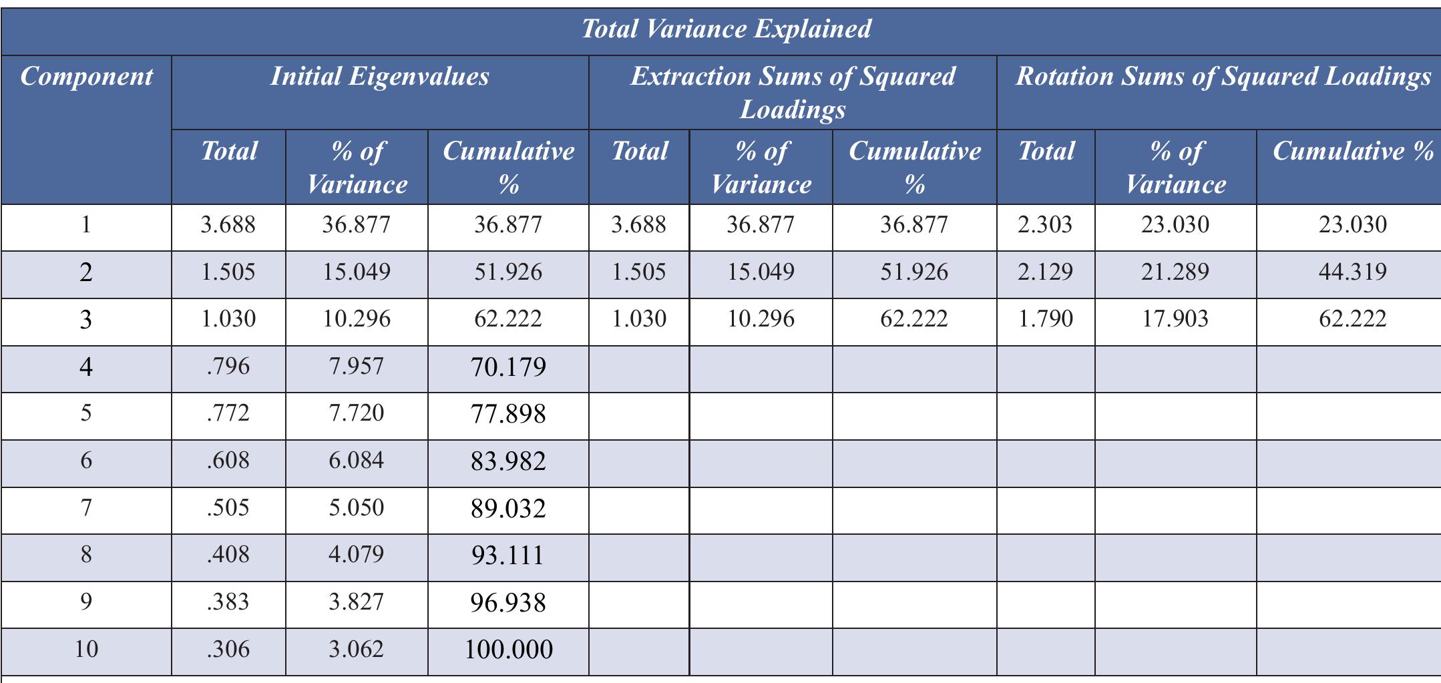Click the eigenvalue cell .796
Viewport: 1441px width, 683px height.
(x=228, y=366)
